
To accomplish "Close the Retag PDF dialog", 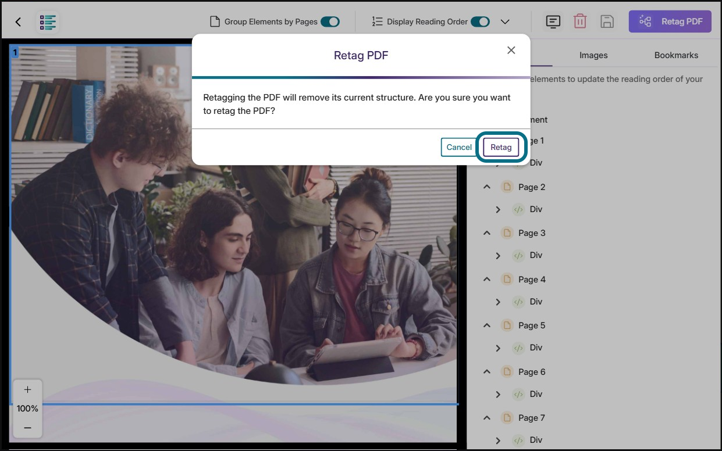I will [511, 51].
